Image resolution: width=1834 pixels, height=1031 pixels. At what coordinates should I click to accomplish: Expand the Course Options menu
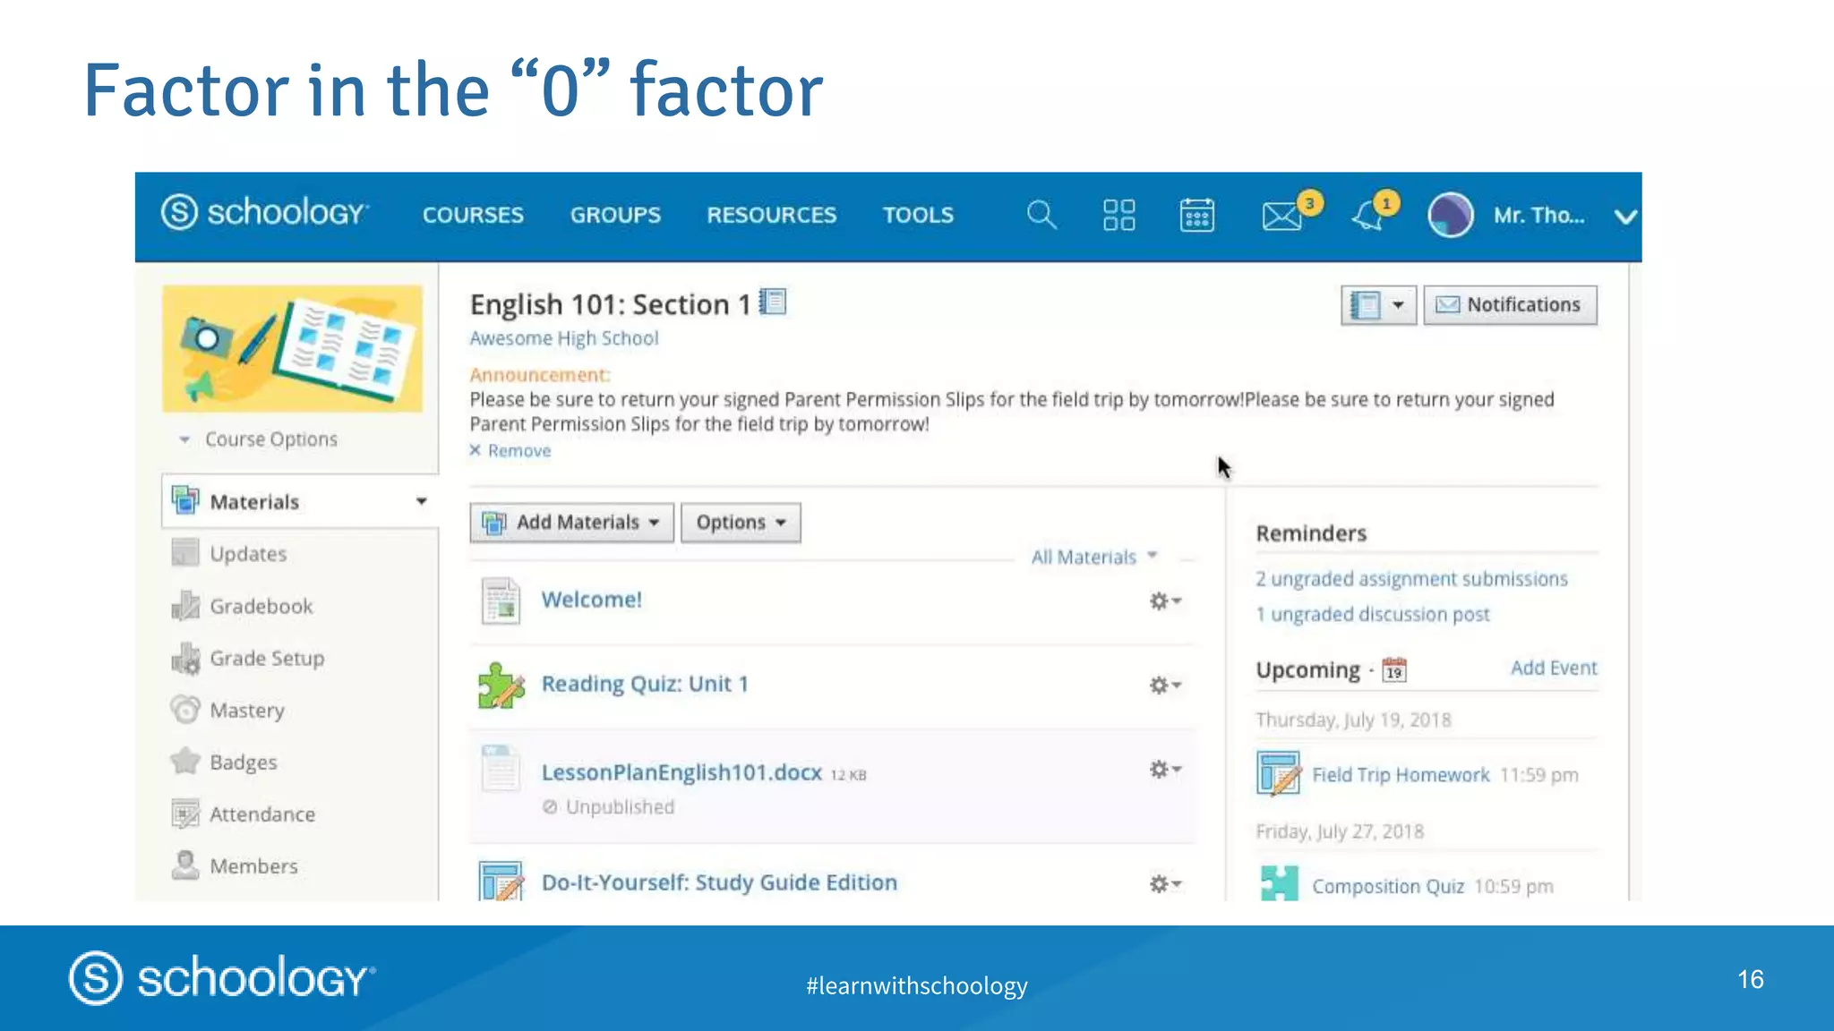coord(258,439)
